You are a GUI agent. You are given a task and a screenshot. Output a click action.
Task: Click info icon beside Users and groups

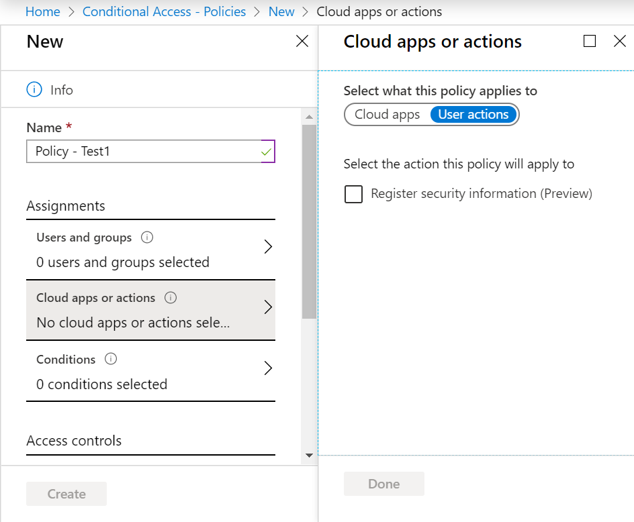click(x=147, y=237)
